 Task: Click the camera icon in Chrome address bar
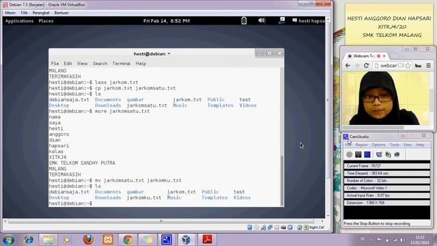401,66
